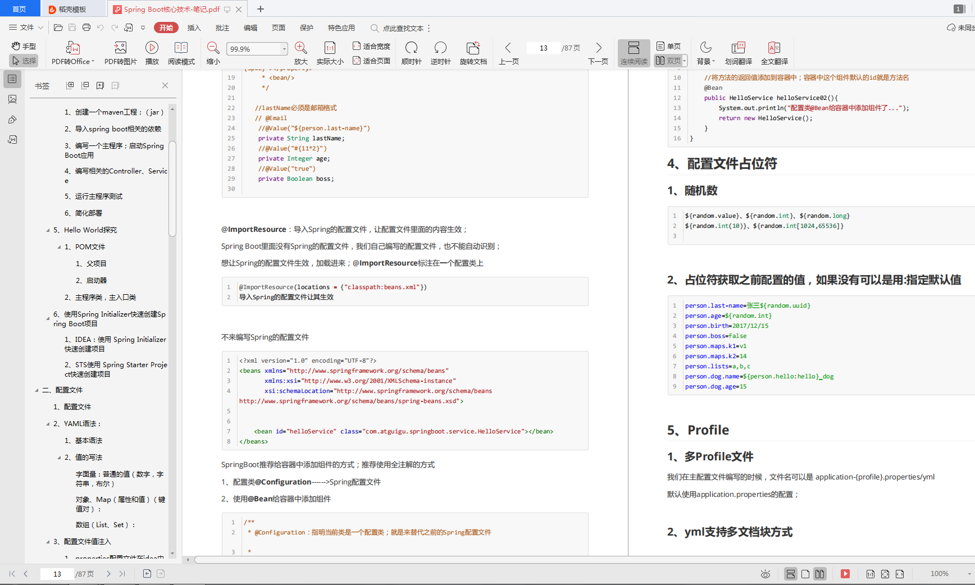Screen dimensions: 975x585
Task: Open the 稻壳模板 tab
Action: [x=74, y=9]
